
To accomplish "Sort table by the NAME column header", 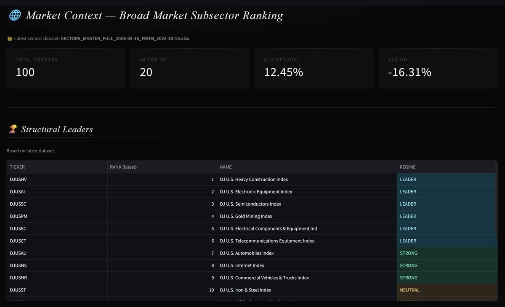I will coord(307,167).
